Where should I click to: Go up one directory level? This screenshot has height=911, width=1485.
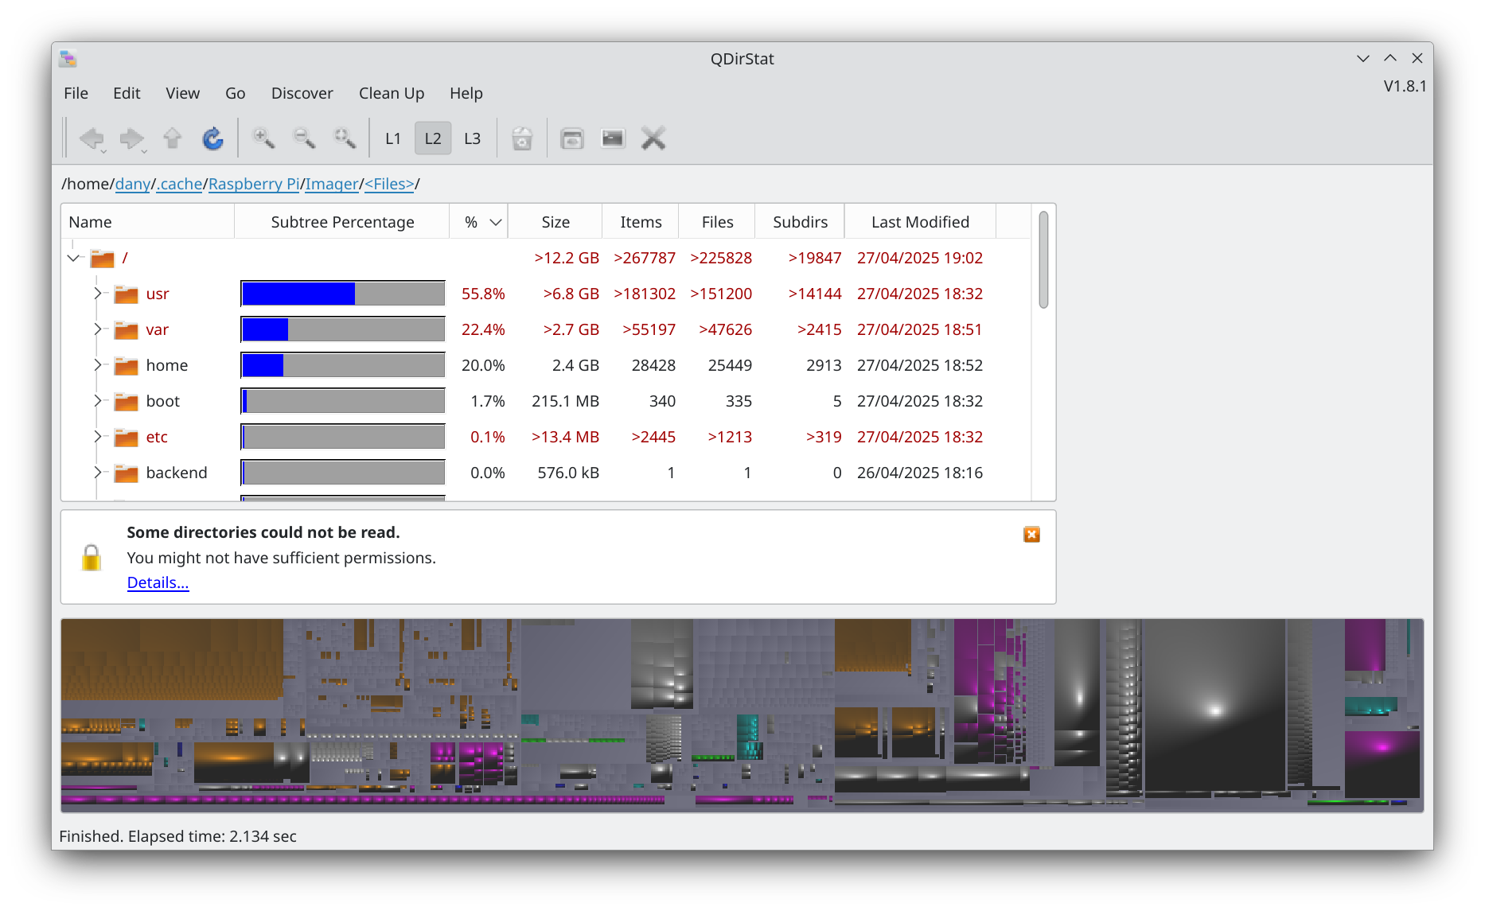pos(172,138)
